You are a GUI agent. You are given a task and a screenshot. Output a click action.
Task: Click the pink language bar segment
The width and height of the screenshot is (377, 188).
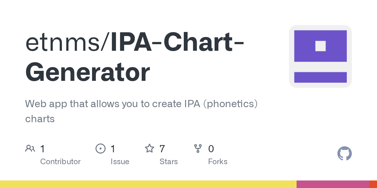click(x=332, y=184)
